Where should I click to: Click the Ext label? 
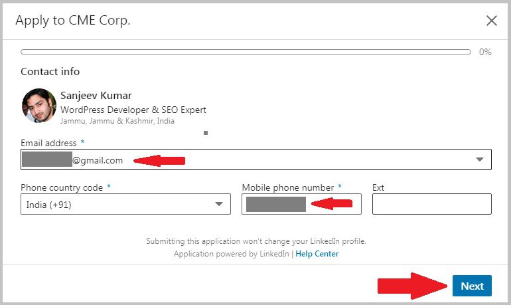point(378,187)
